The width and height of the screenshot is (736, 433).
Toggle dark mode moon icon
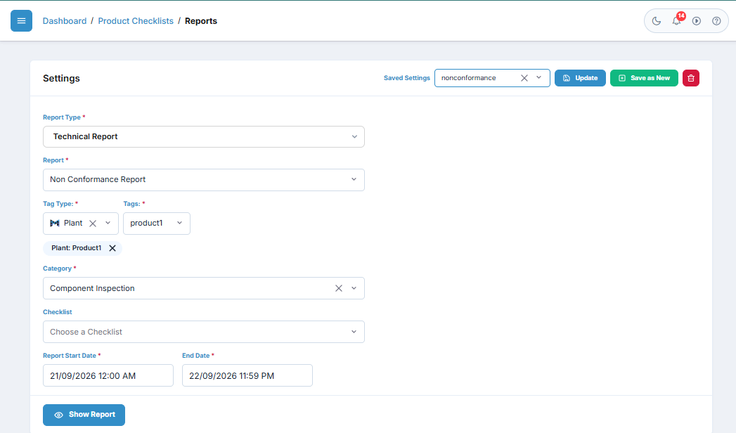[656, 20]
